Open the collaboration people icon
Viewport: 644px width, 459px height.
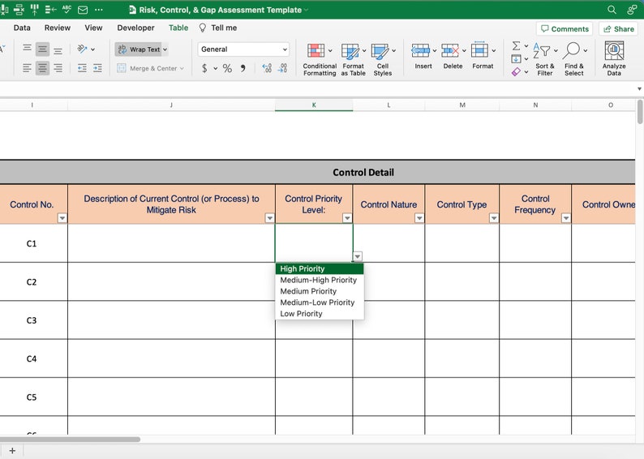(x=631, y=10)
